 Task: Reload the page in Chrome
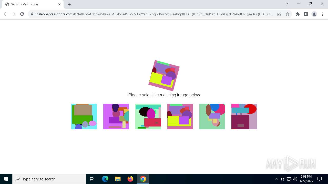22,14
